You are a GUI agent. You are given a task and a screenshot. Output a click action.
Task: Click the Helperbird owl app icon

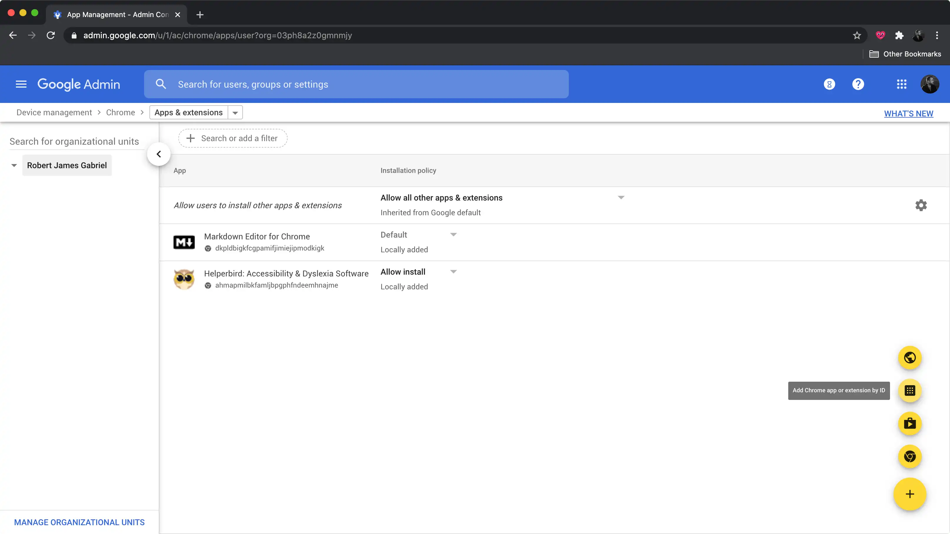(x=184, y=279)
